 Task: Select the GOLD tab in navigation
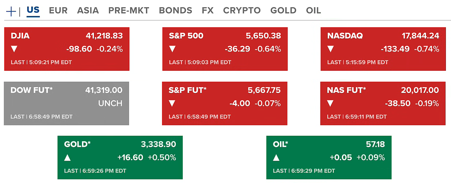point(283,11)
